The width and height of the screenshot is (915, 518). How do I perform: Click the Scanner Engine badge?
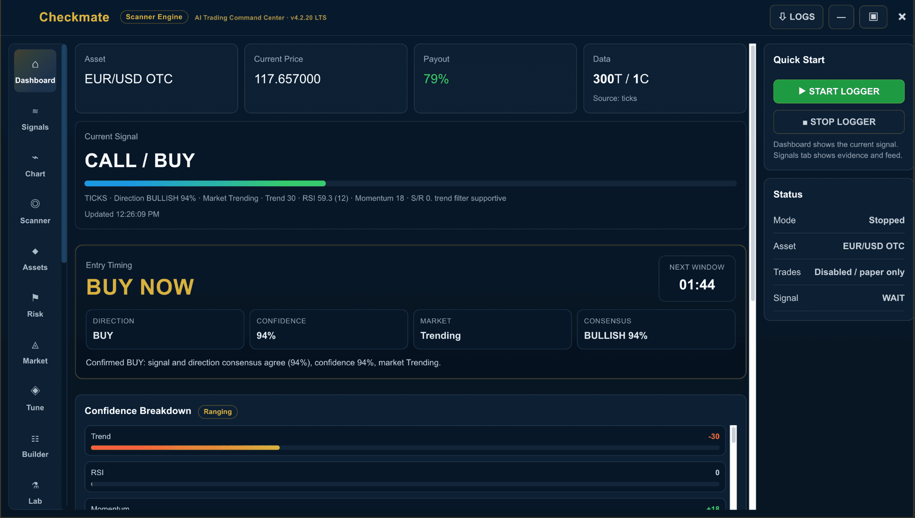154,17
